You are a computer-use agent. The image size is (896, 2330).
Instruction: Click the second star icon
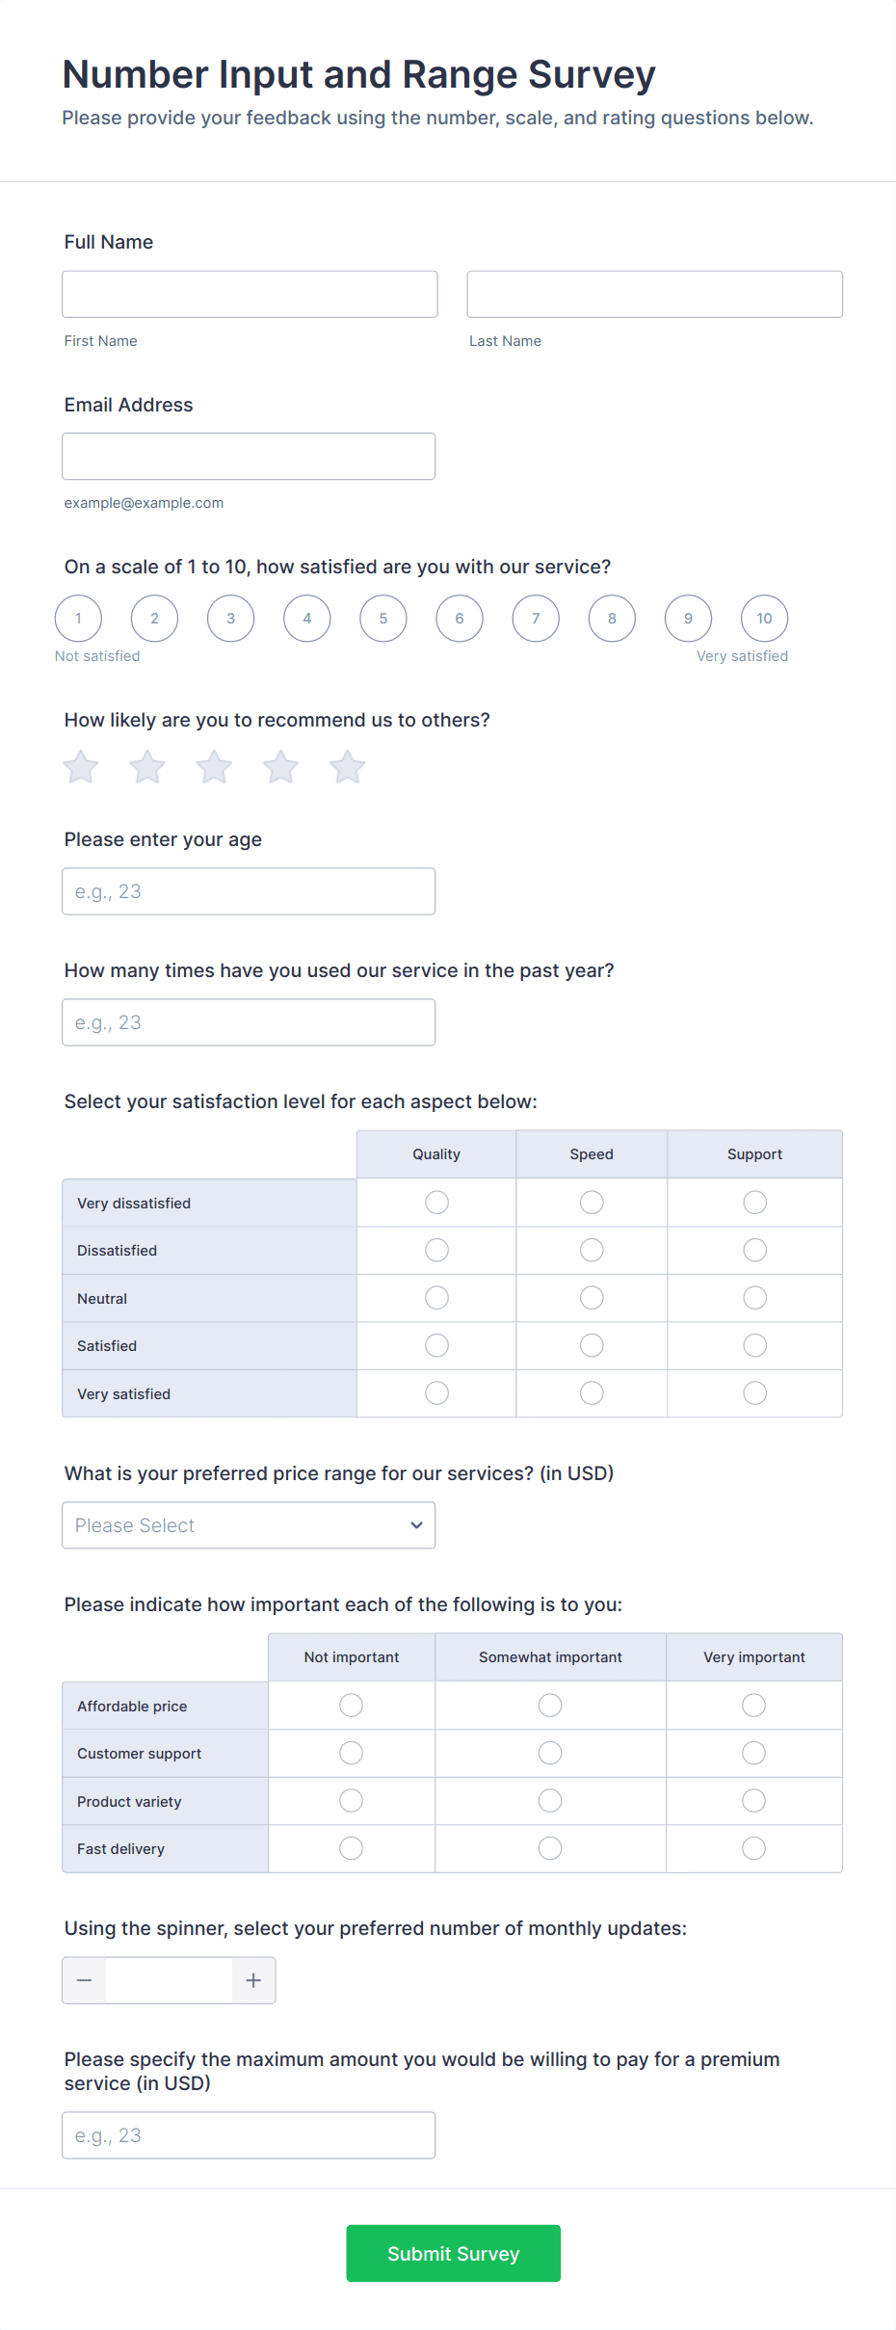147,767
